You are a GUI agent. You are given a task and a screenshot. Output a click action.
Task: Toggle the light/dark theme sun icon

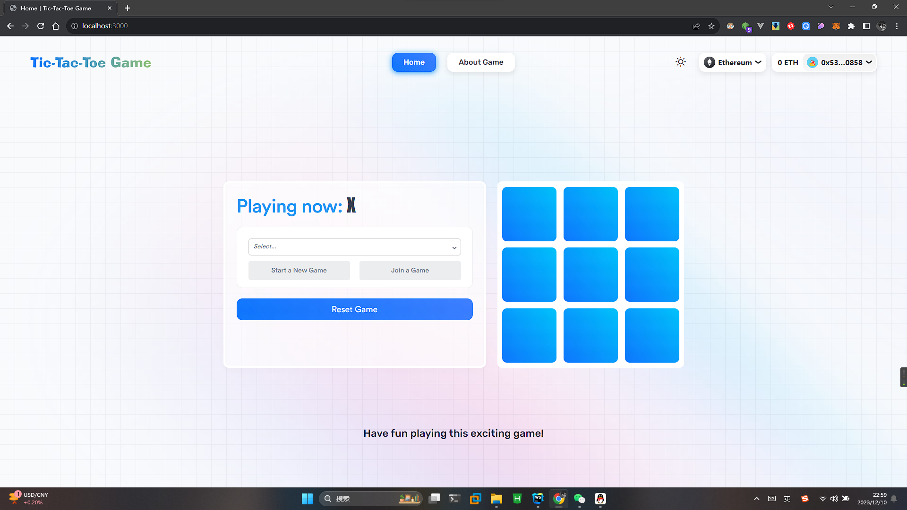pyautogui.click(x=680, y=62)
